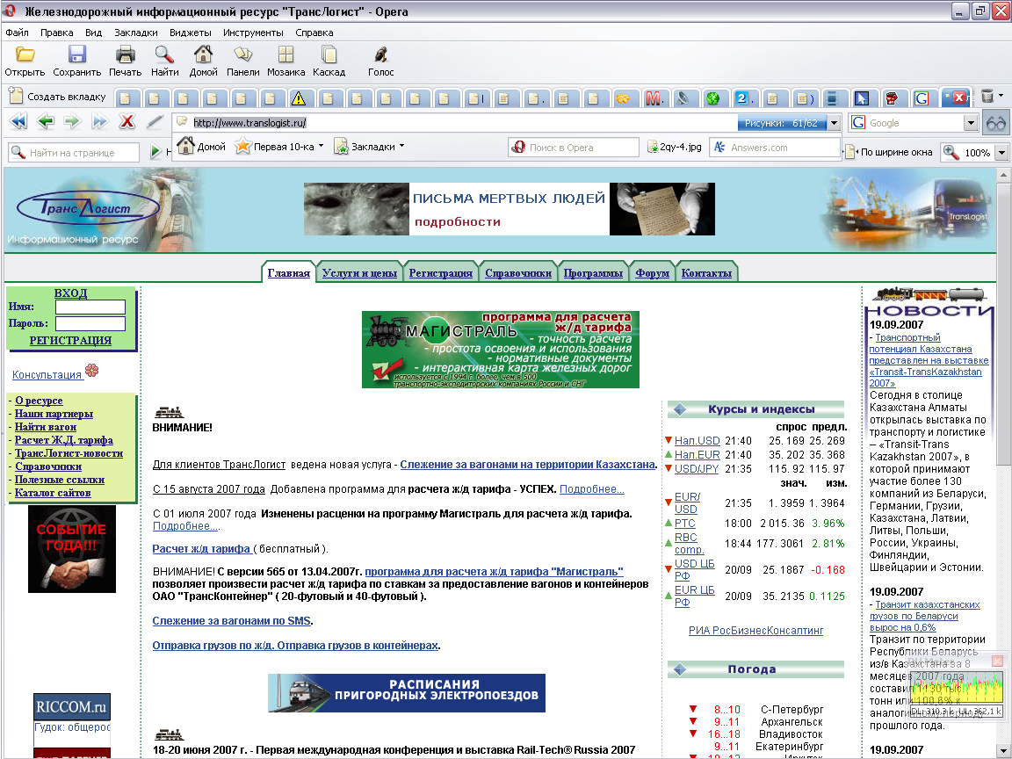Open the closed tabs trash can icon
This screenshot has width=1012, height=759.
[987, 97]
